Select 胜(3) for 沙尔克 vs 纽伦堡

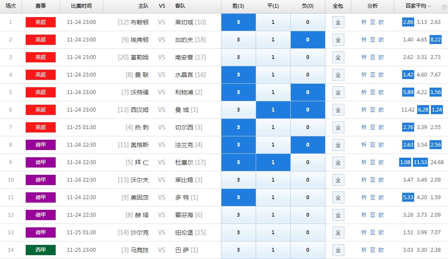pos(238,233)
